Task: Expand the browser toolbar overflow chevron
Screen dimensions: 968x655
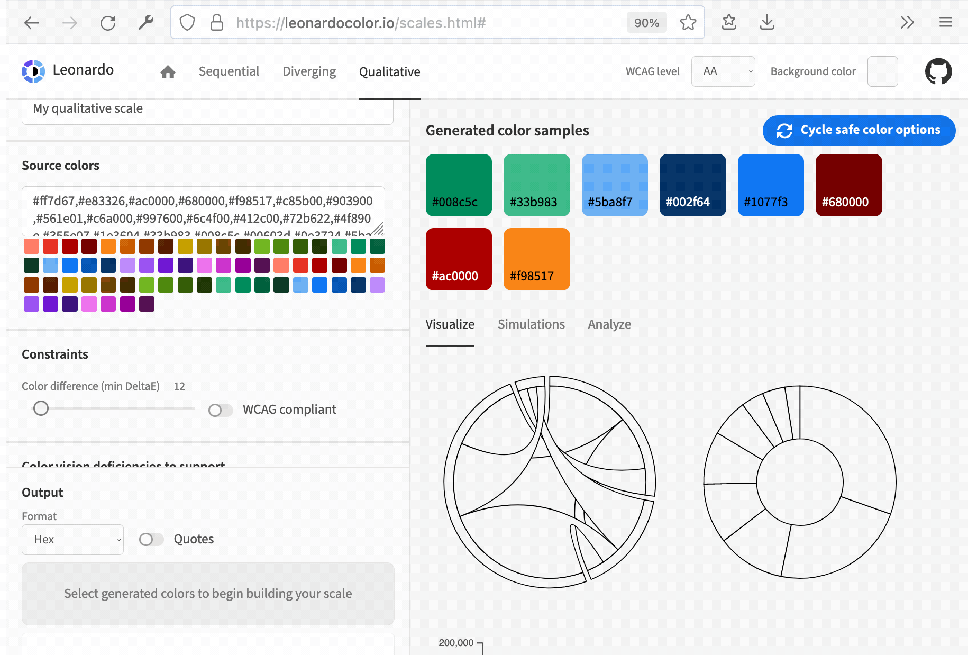Action: (x=907, y=23)
